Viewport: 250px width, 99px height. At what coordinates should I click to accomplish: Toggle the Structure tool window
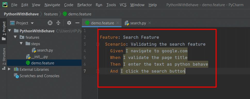pos(4,59)
